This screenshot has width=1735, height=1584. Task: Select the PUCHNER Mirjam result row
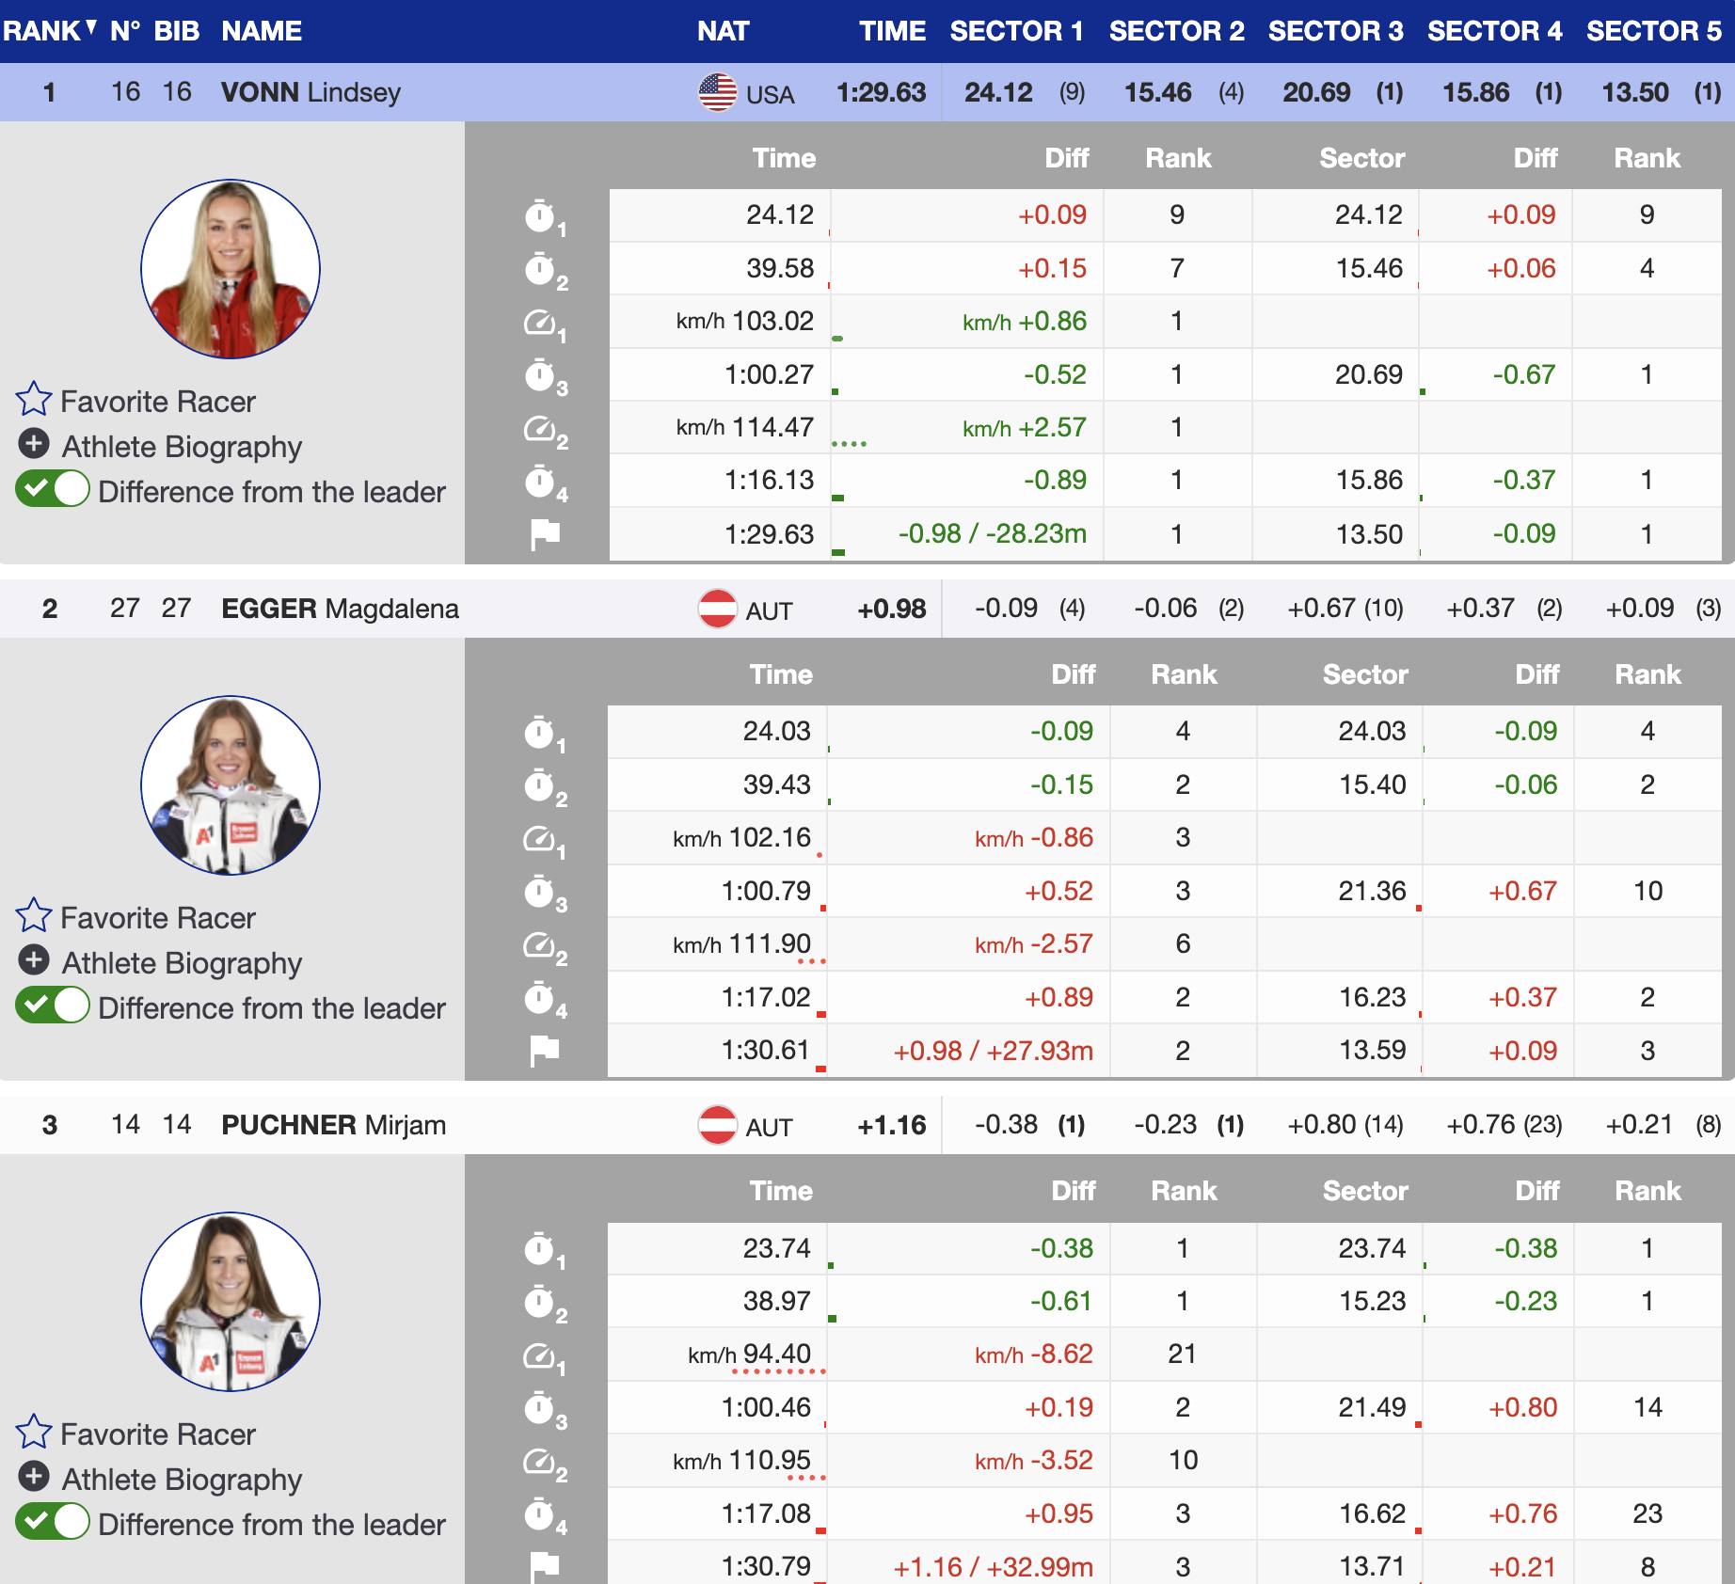[333, 1125]
